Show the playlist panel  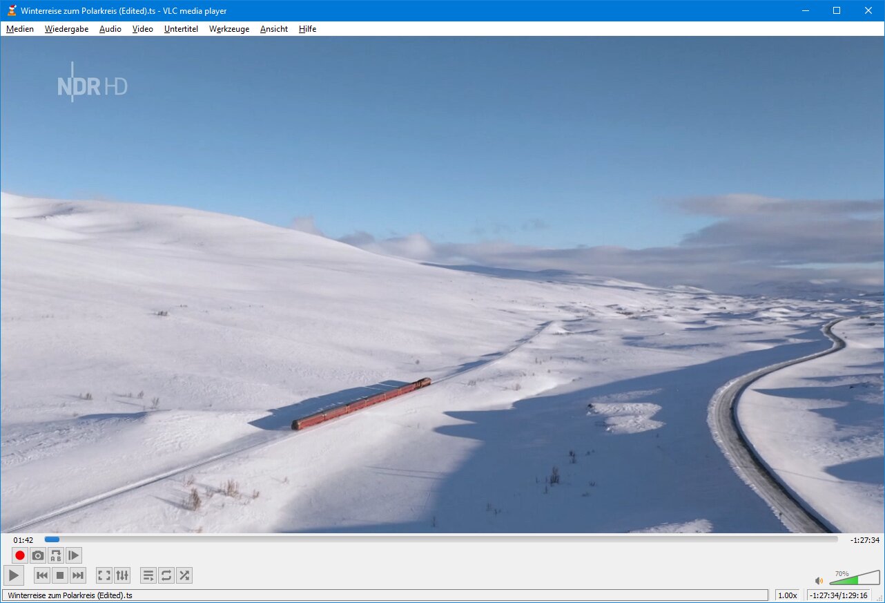[148, 575]
